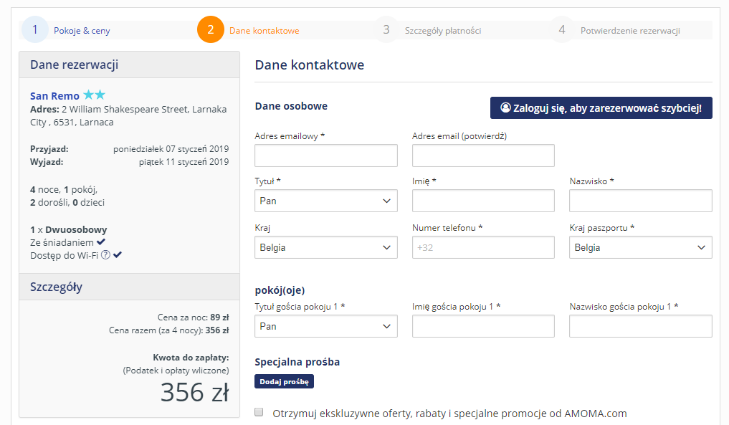The image size is (729, 425).
Task: Click the Wi-Fi help question mark icon
Action: tap(105, 255)
